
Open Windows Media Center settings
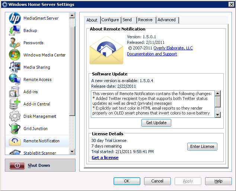44,55
